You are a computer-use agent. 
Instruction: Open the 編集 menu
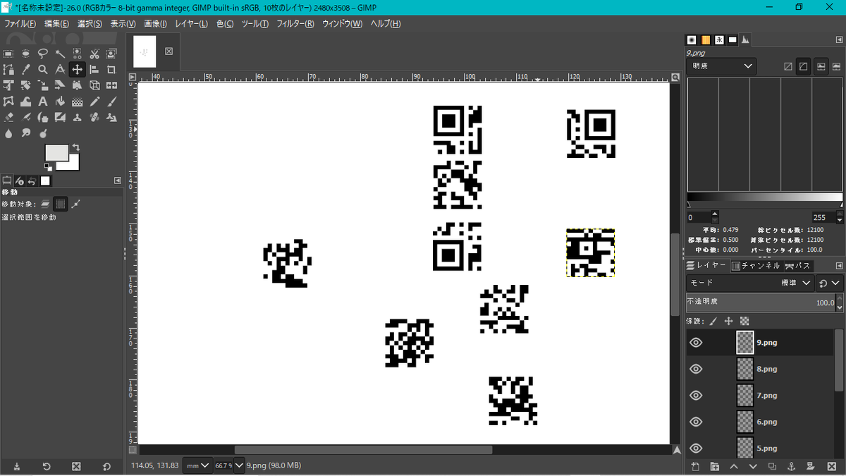(x=56, y=23)
